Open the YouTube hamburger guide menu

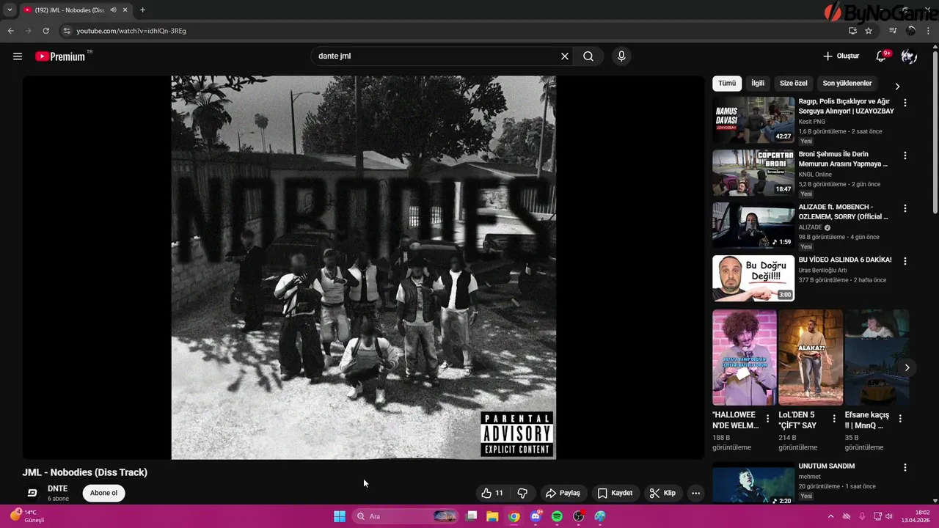(18, 56)
